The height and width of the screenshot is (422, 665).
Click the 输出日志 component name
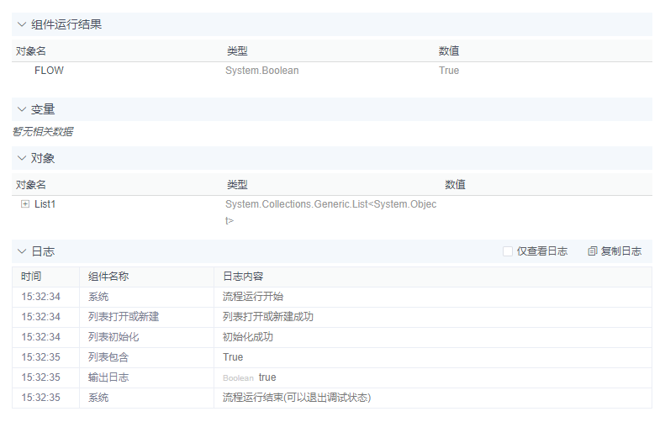[108, 377]
